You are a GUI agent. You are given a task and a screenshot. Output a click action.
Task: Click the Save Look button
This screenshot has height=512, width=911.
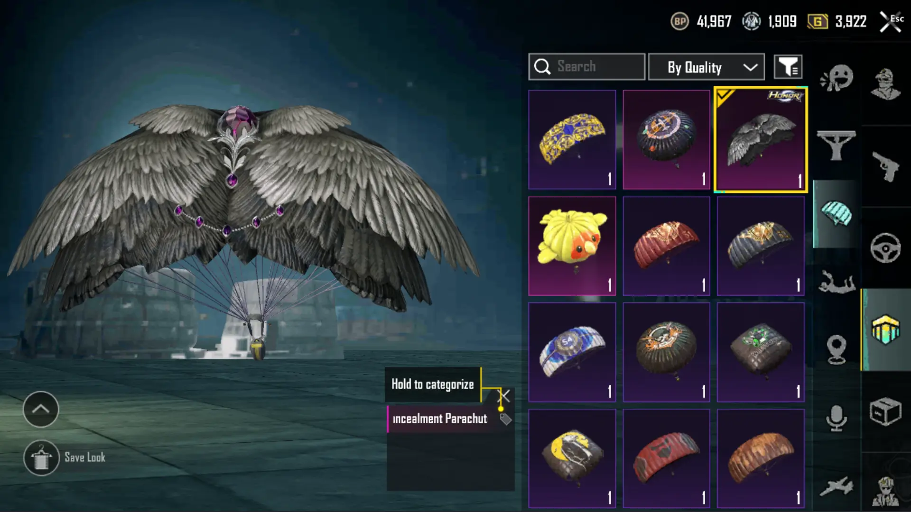pos(65,458)
